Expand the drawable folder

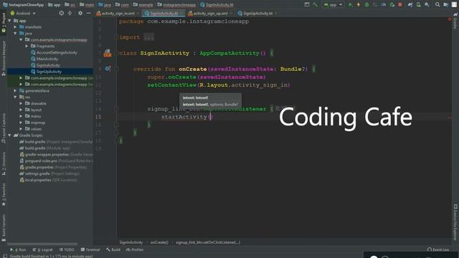click(21, 103)
